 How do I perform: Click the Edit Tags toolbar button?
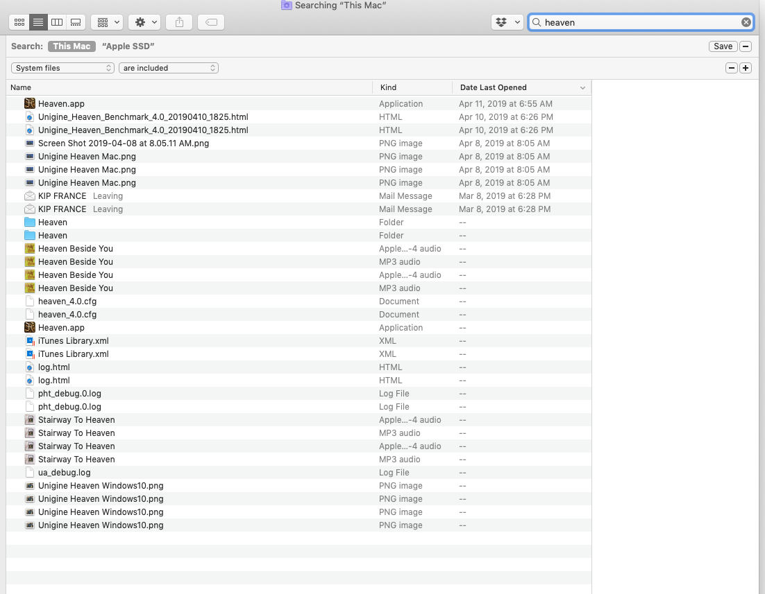coord(211,22)
